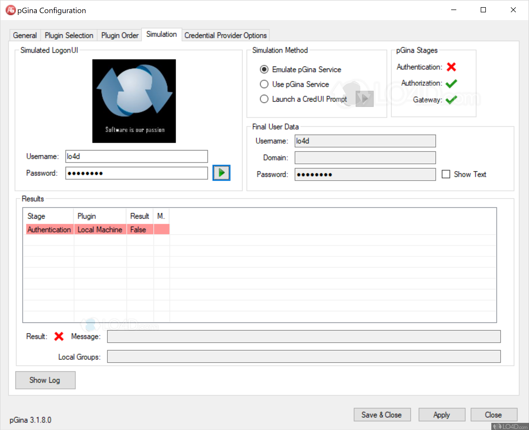This screenshot has height=430, width=529.
Task: Click the grayed CredUI launch play icon
Action: (x=364, y=98)
